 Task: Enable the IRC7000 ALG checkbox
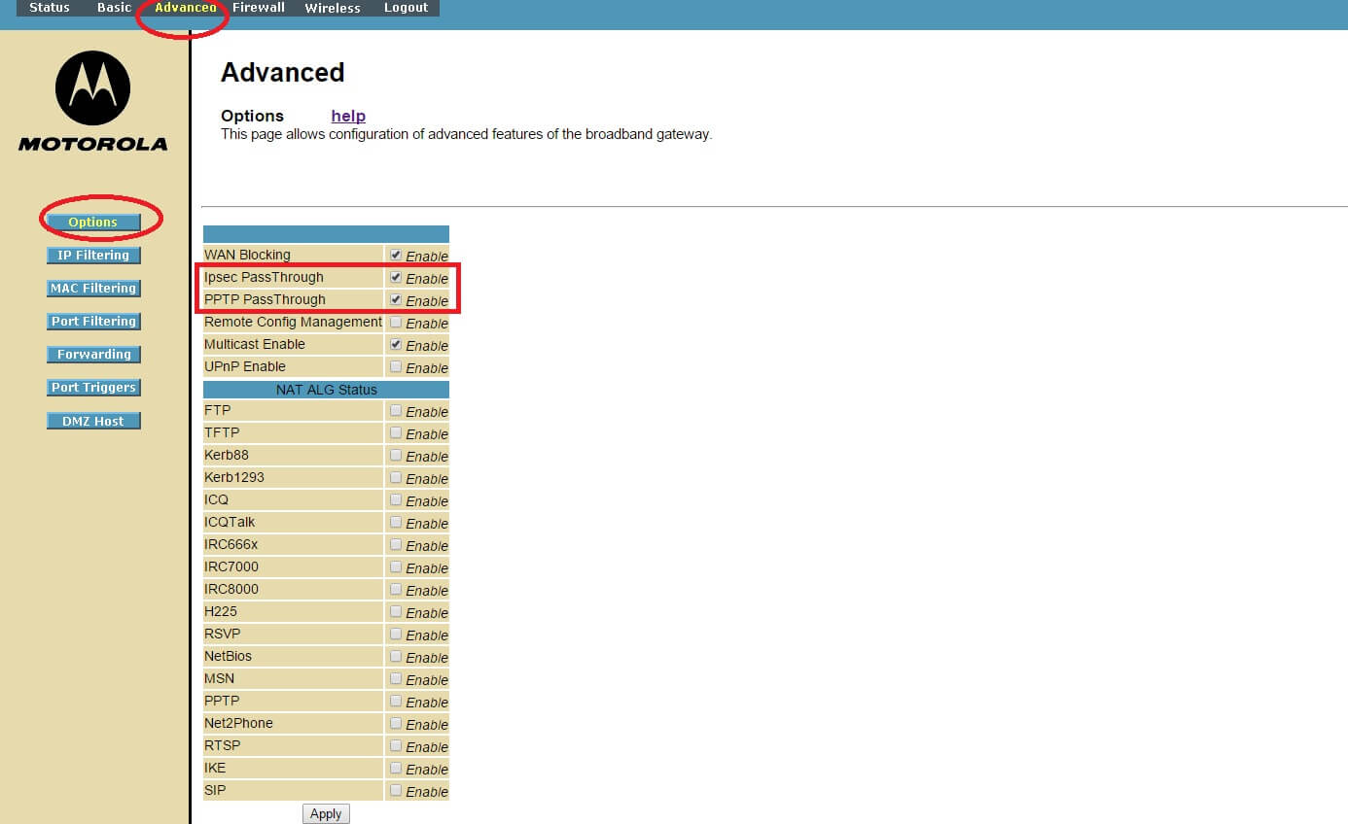point(396,566)
